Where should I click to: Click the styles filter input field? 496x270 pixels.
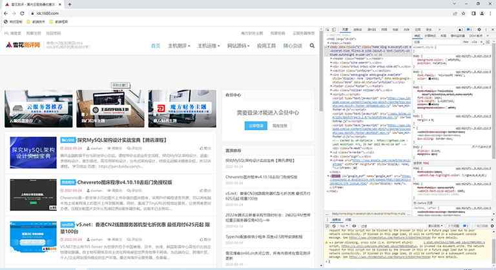tap(437, 42)
